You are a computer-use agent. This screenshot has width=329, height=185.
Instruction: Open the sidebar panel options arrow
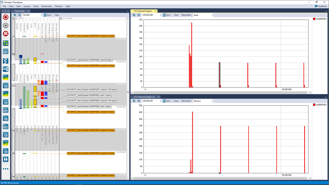coord(3,11)
